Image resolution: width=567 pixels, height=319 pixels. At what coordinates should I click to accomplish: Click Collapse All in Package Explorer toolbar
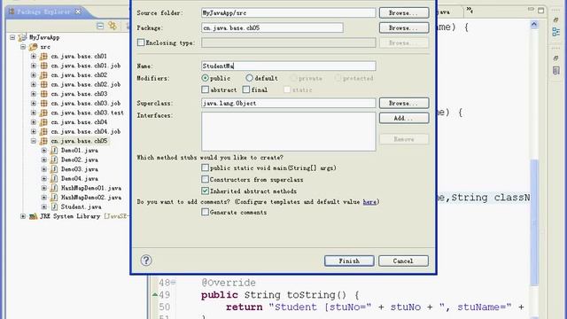click(x=100, y=26)
